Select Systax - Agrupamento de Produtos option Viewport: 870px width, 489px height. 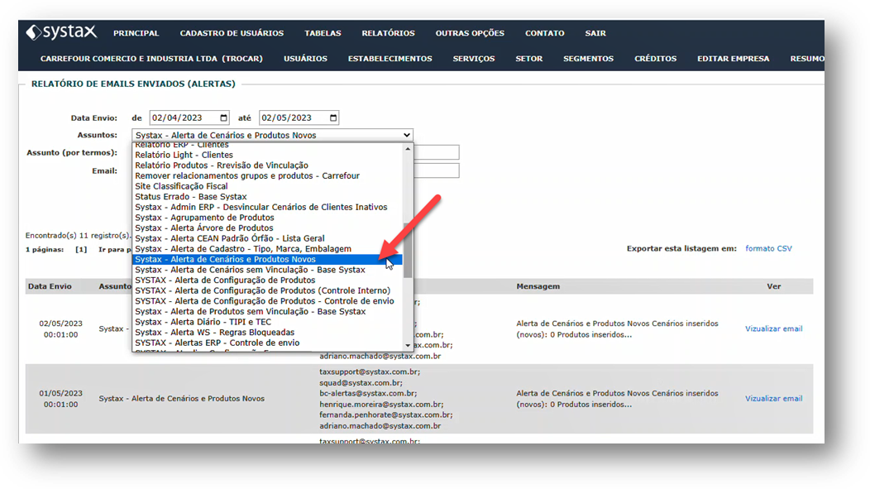point(268,218)
